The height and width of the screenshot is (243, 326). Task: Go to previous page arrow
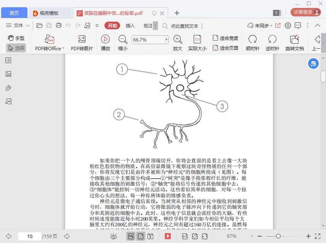click(9, 236)
